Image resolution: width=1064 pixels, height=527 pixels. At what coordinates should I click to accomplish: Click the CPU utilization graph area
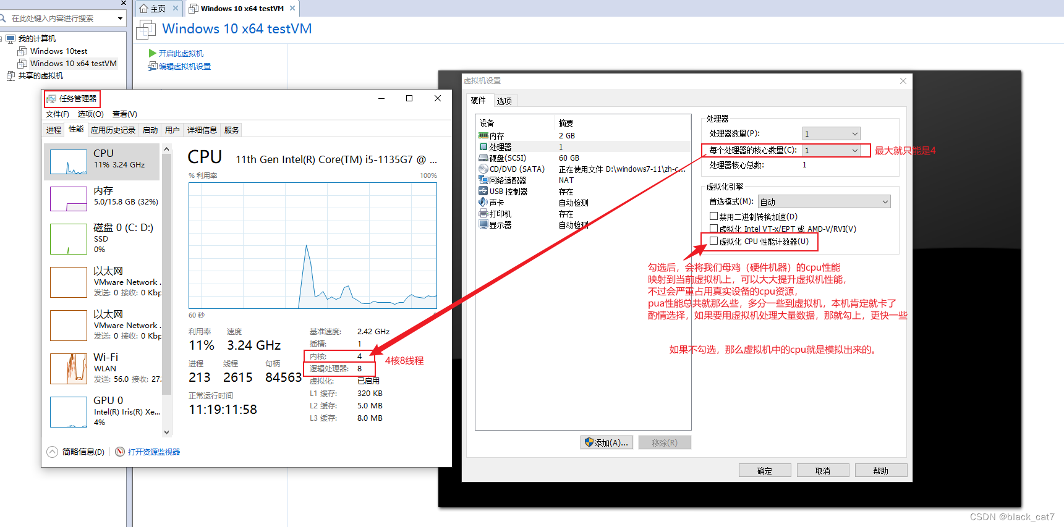pos(313,245)
